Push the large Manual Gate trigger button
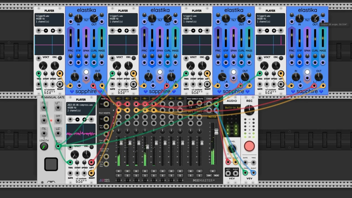Screen dimensions: 352x198 pos(51,164)
